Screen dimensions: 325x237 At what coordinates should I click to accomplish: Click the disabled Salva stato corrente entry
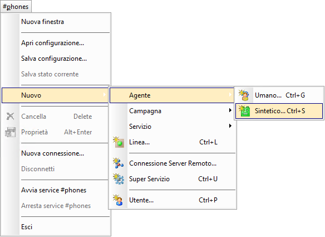(x=56, y=74)
